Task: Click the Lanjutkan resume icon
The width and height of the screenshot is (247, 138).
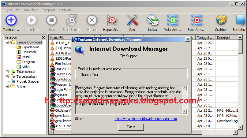Action: [x=31, y=20]
